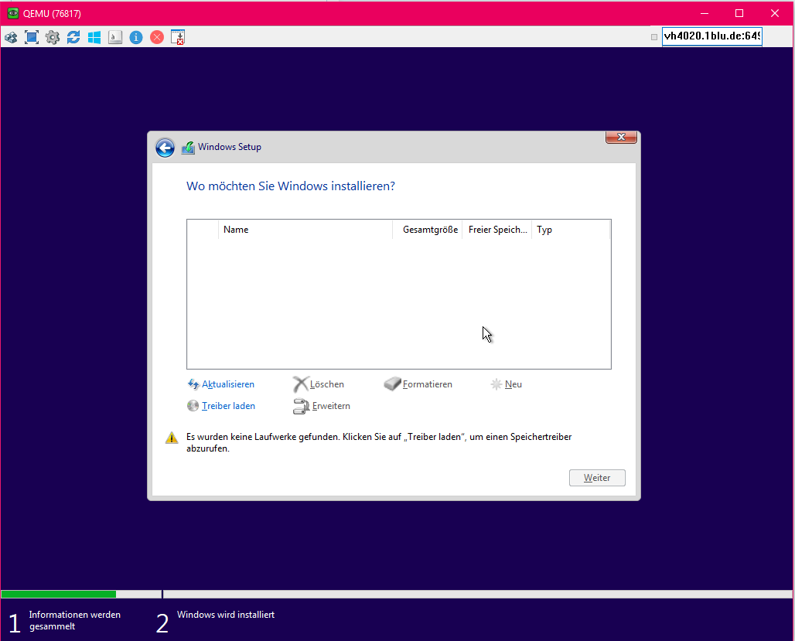Click Typ column header

click(x=571, y=230)
